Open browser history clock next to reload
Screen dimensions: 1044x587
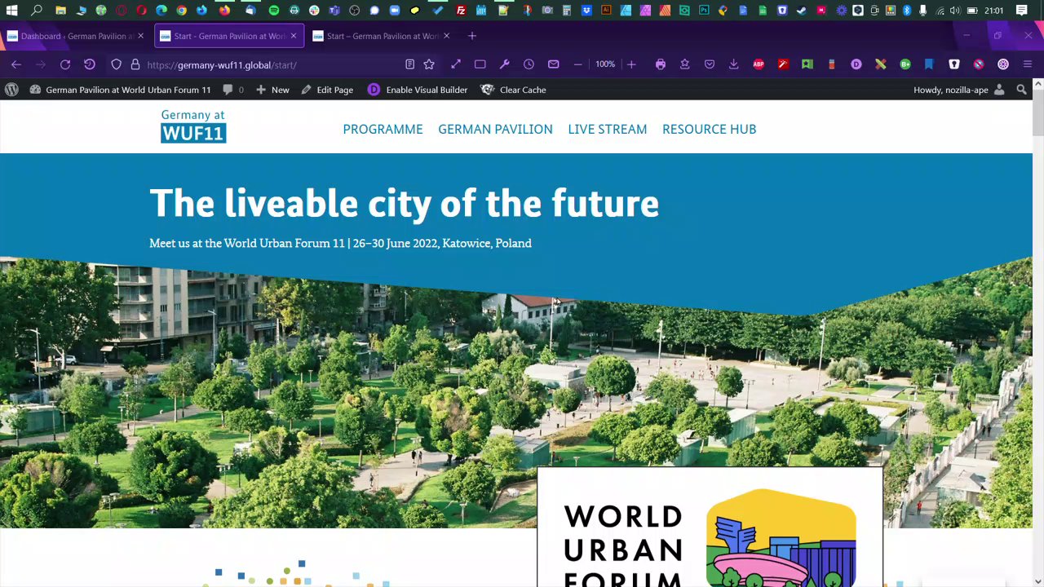tap(90, 64)
